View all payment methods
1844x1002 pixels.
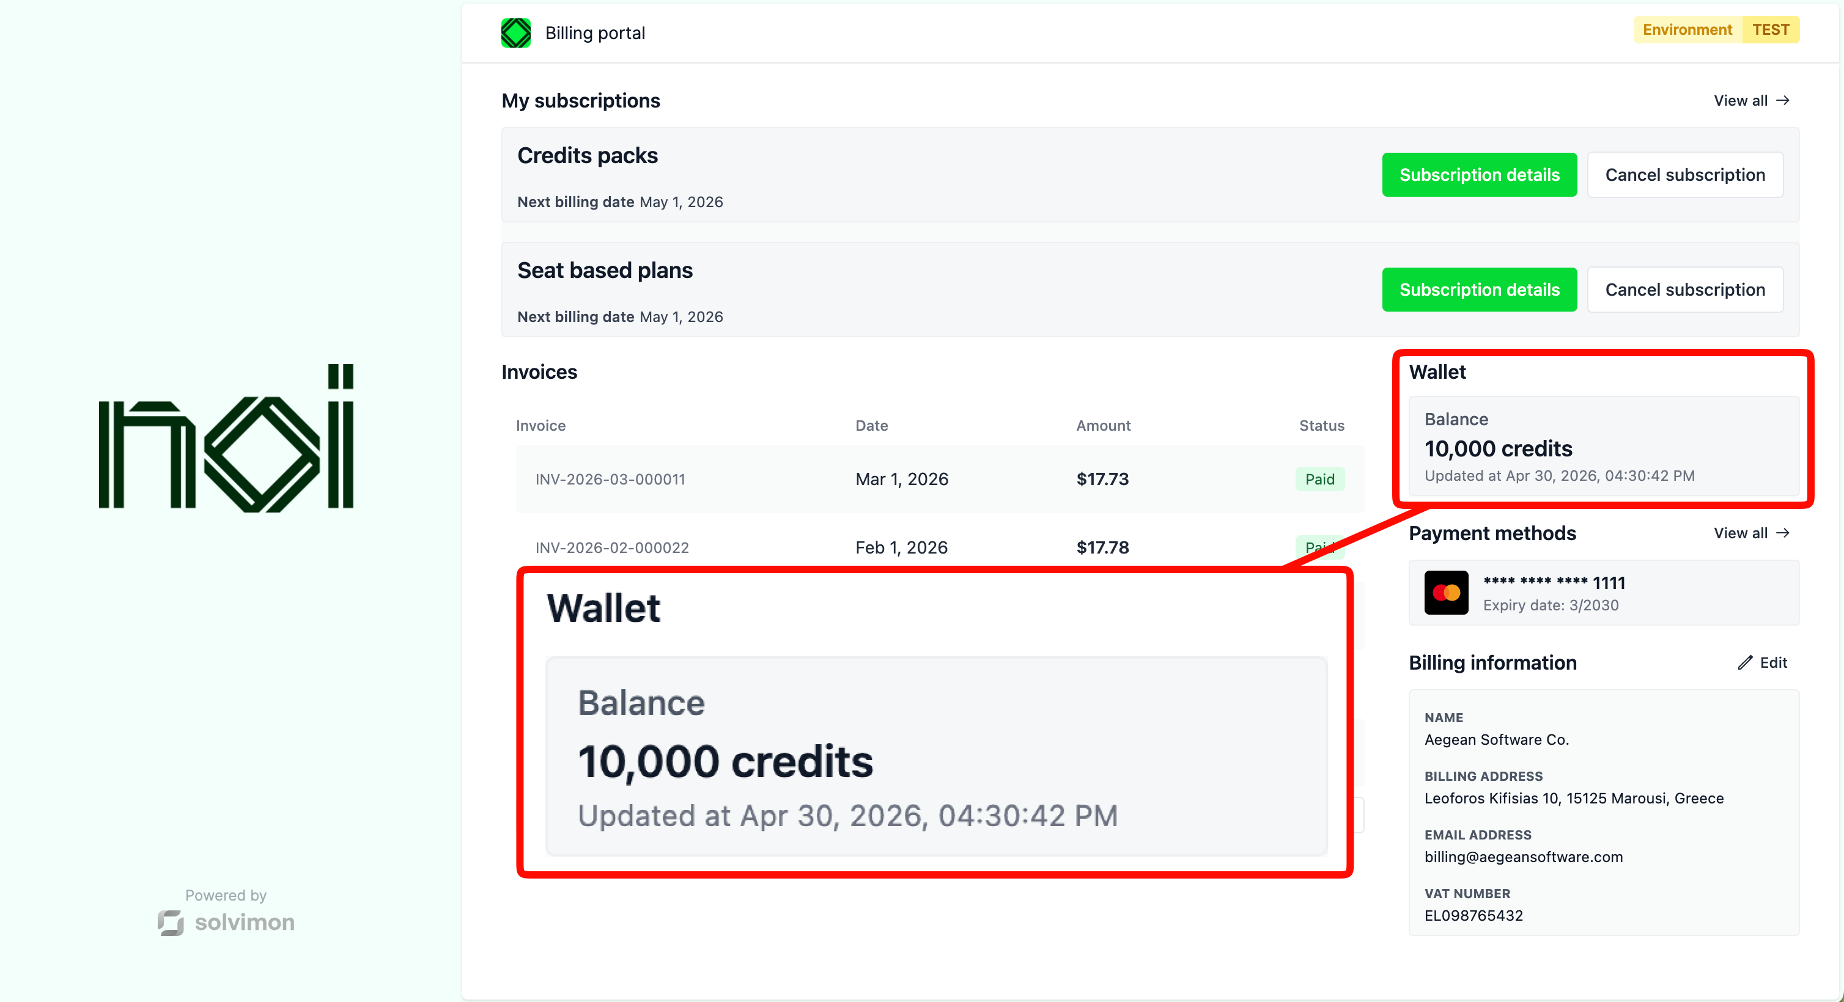[1752, 533]
